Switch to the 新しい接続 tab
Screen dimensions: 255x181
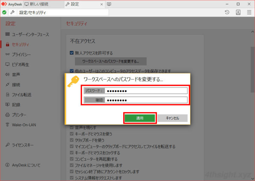coord(44,4)
